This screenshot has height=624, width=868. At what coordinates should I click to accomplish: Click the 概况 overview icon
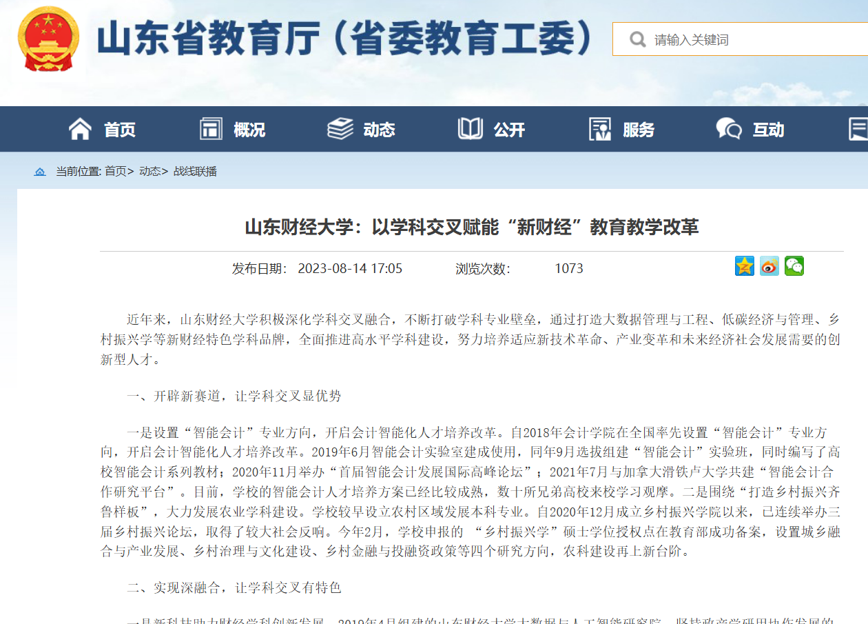coord(211,129)
